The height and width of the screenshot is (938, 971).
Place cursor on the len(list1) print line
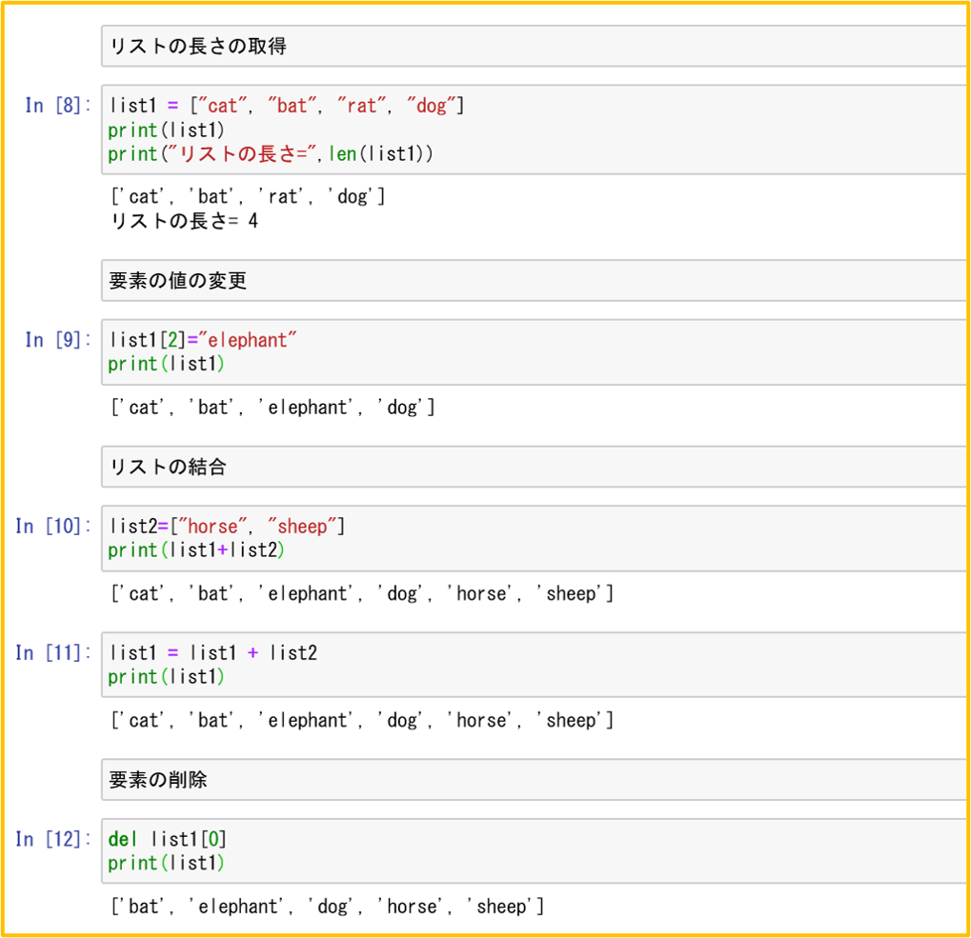[271, 153]
